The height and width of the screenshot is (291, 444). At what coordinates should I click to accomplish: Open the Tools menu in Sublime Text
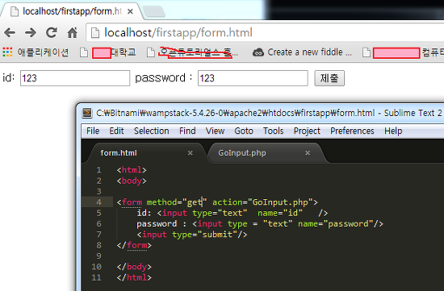[273, 131]
